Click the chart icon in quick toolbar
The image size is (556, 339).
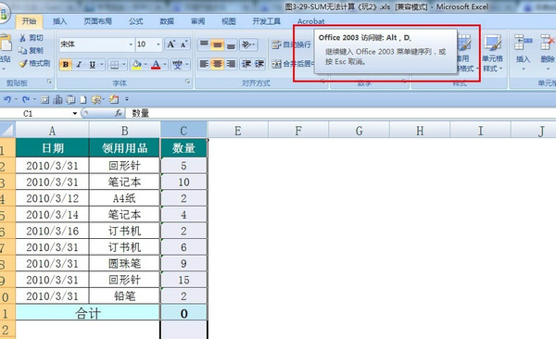[57, 100]
